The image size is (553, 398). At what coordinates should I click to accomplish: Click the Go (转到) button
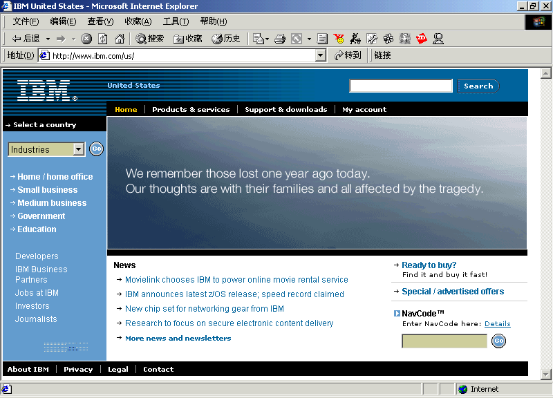[x=348, y=55]
